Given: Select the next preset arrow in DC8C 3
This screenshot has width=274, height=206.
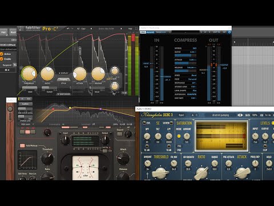Looking at the screenshot, I should (x=241, y=115).
